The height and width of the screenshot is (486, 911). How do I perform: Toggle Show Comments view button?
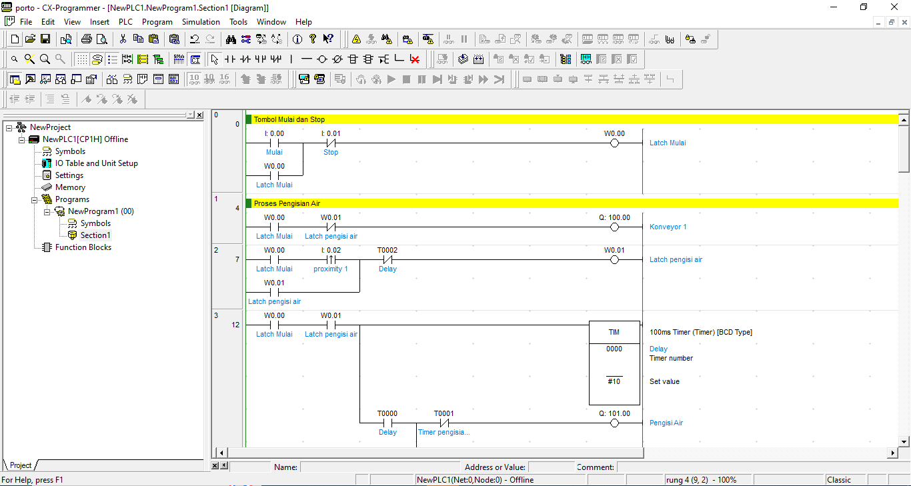coord(97,59)
